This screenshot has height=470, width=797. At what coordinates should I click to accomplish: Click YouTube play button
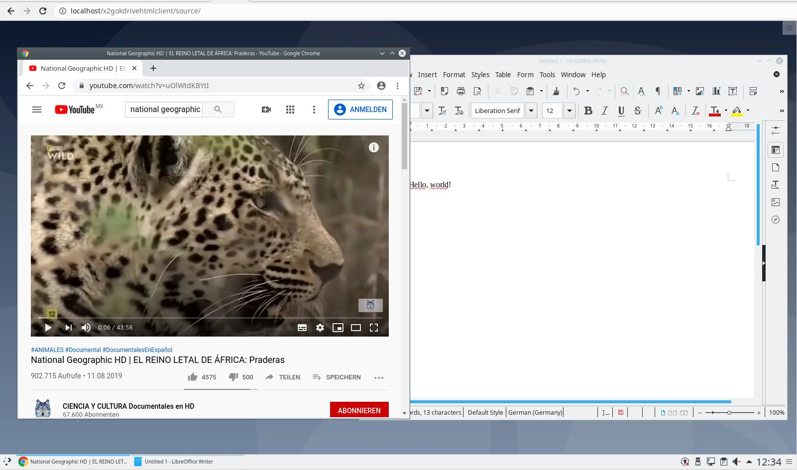(x=48, y=327)
